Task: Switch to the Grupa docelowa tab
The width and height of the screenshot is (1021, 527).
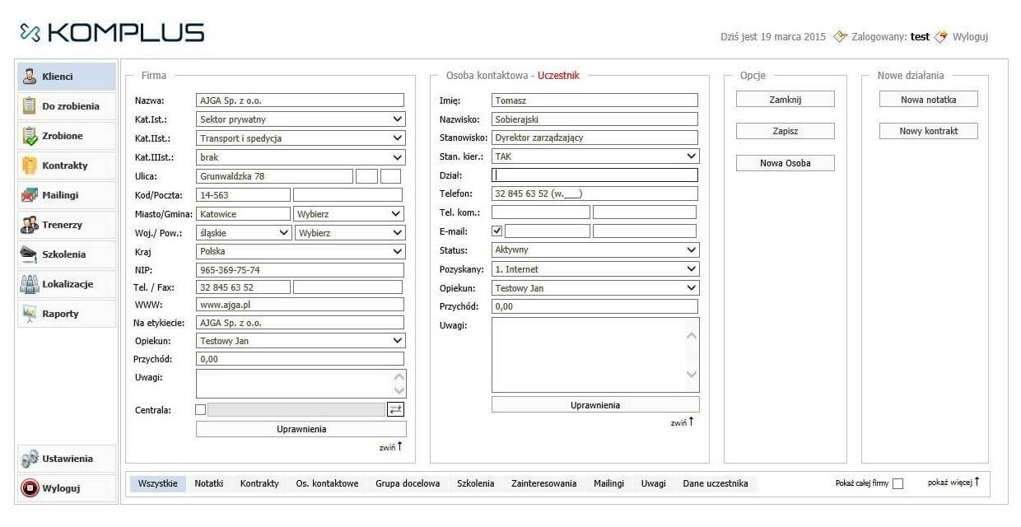Action: point(408,484)
